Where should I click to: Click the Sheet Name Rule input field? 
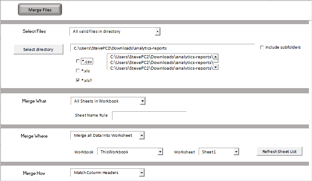tap(149, 115)
